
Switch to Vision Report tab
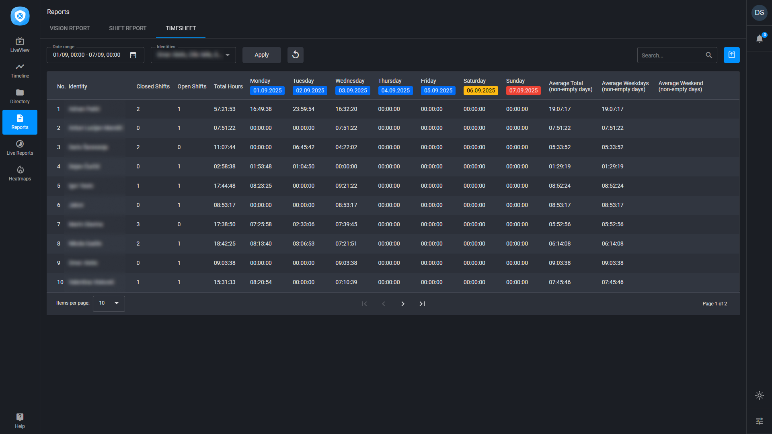point(70,28)
